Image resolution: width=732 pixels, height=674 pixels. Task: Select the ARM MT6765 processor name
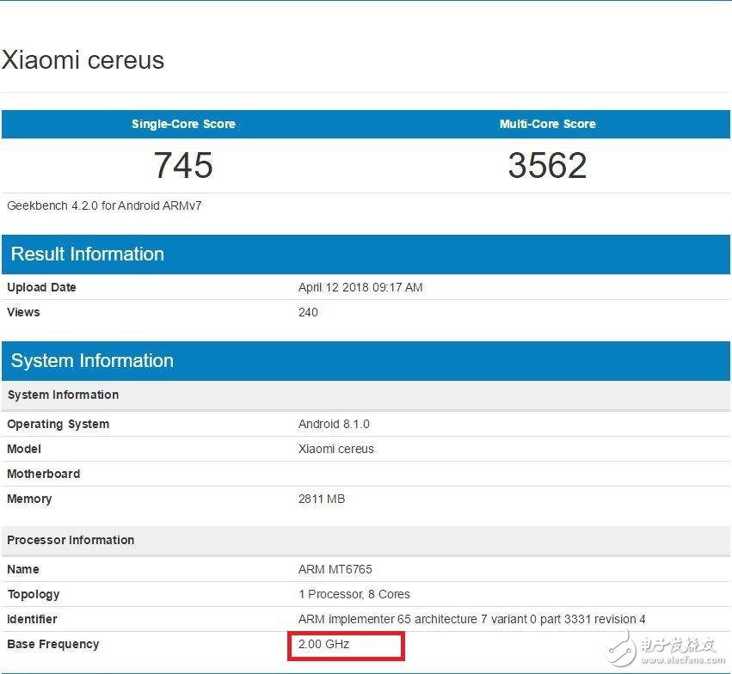point(335,569)
